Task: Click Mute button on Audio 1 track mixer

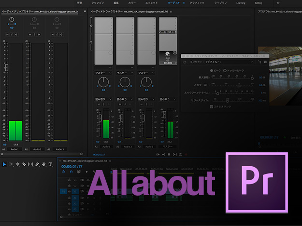Action: coord(98,104)
